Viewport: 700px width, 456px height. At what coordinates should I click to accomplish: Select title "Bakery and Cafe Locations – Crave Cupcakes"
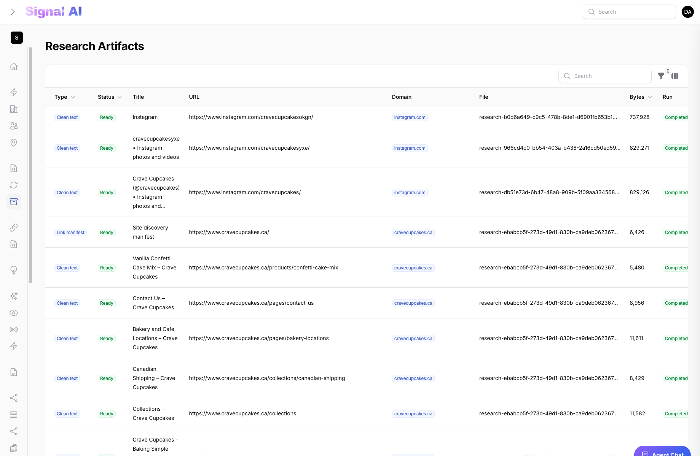(155, 338)
